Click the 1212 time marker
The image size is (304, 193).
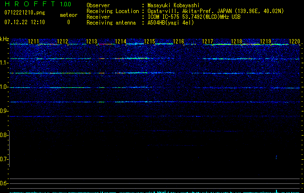63,41
